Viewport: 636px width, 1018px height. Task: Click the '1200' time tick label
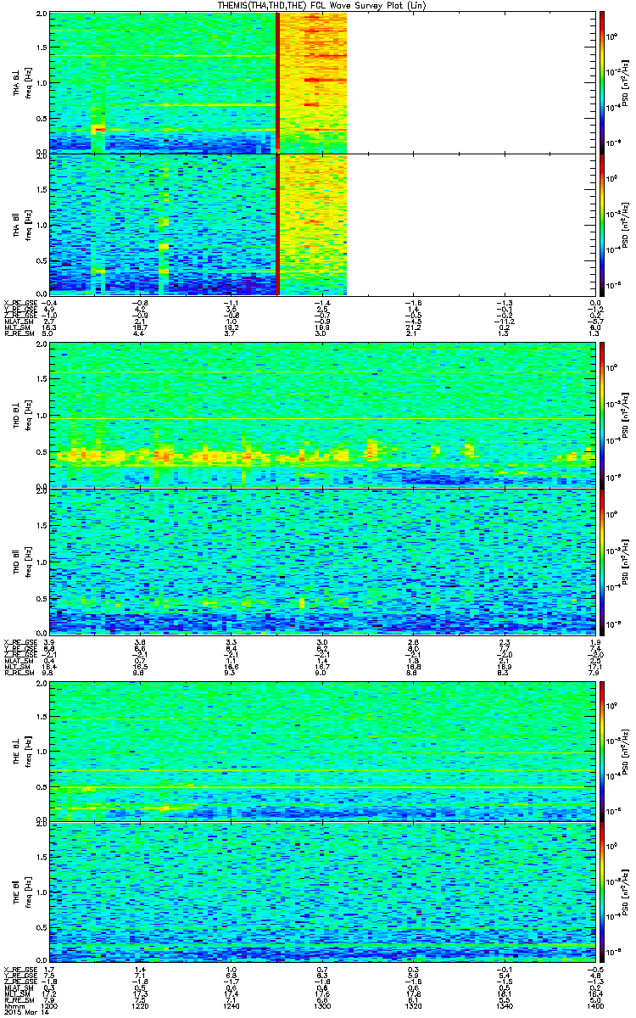click(50, 1007)
